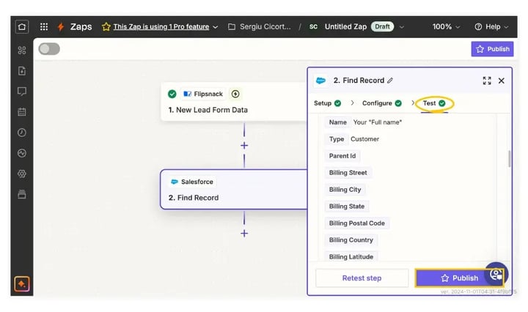Open the support chat bubble
Screen dimensions: 528x312
click(x=496, y=274)
